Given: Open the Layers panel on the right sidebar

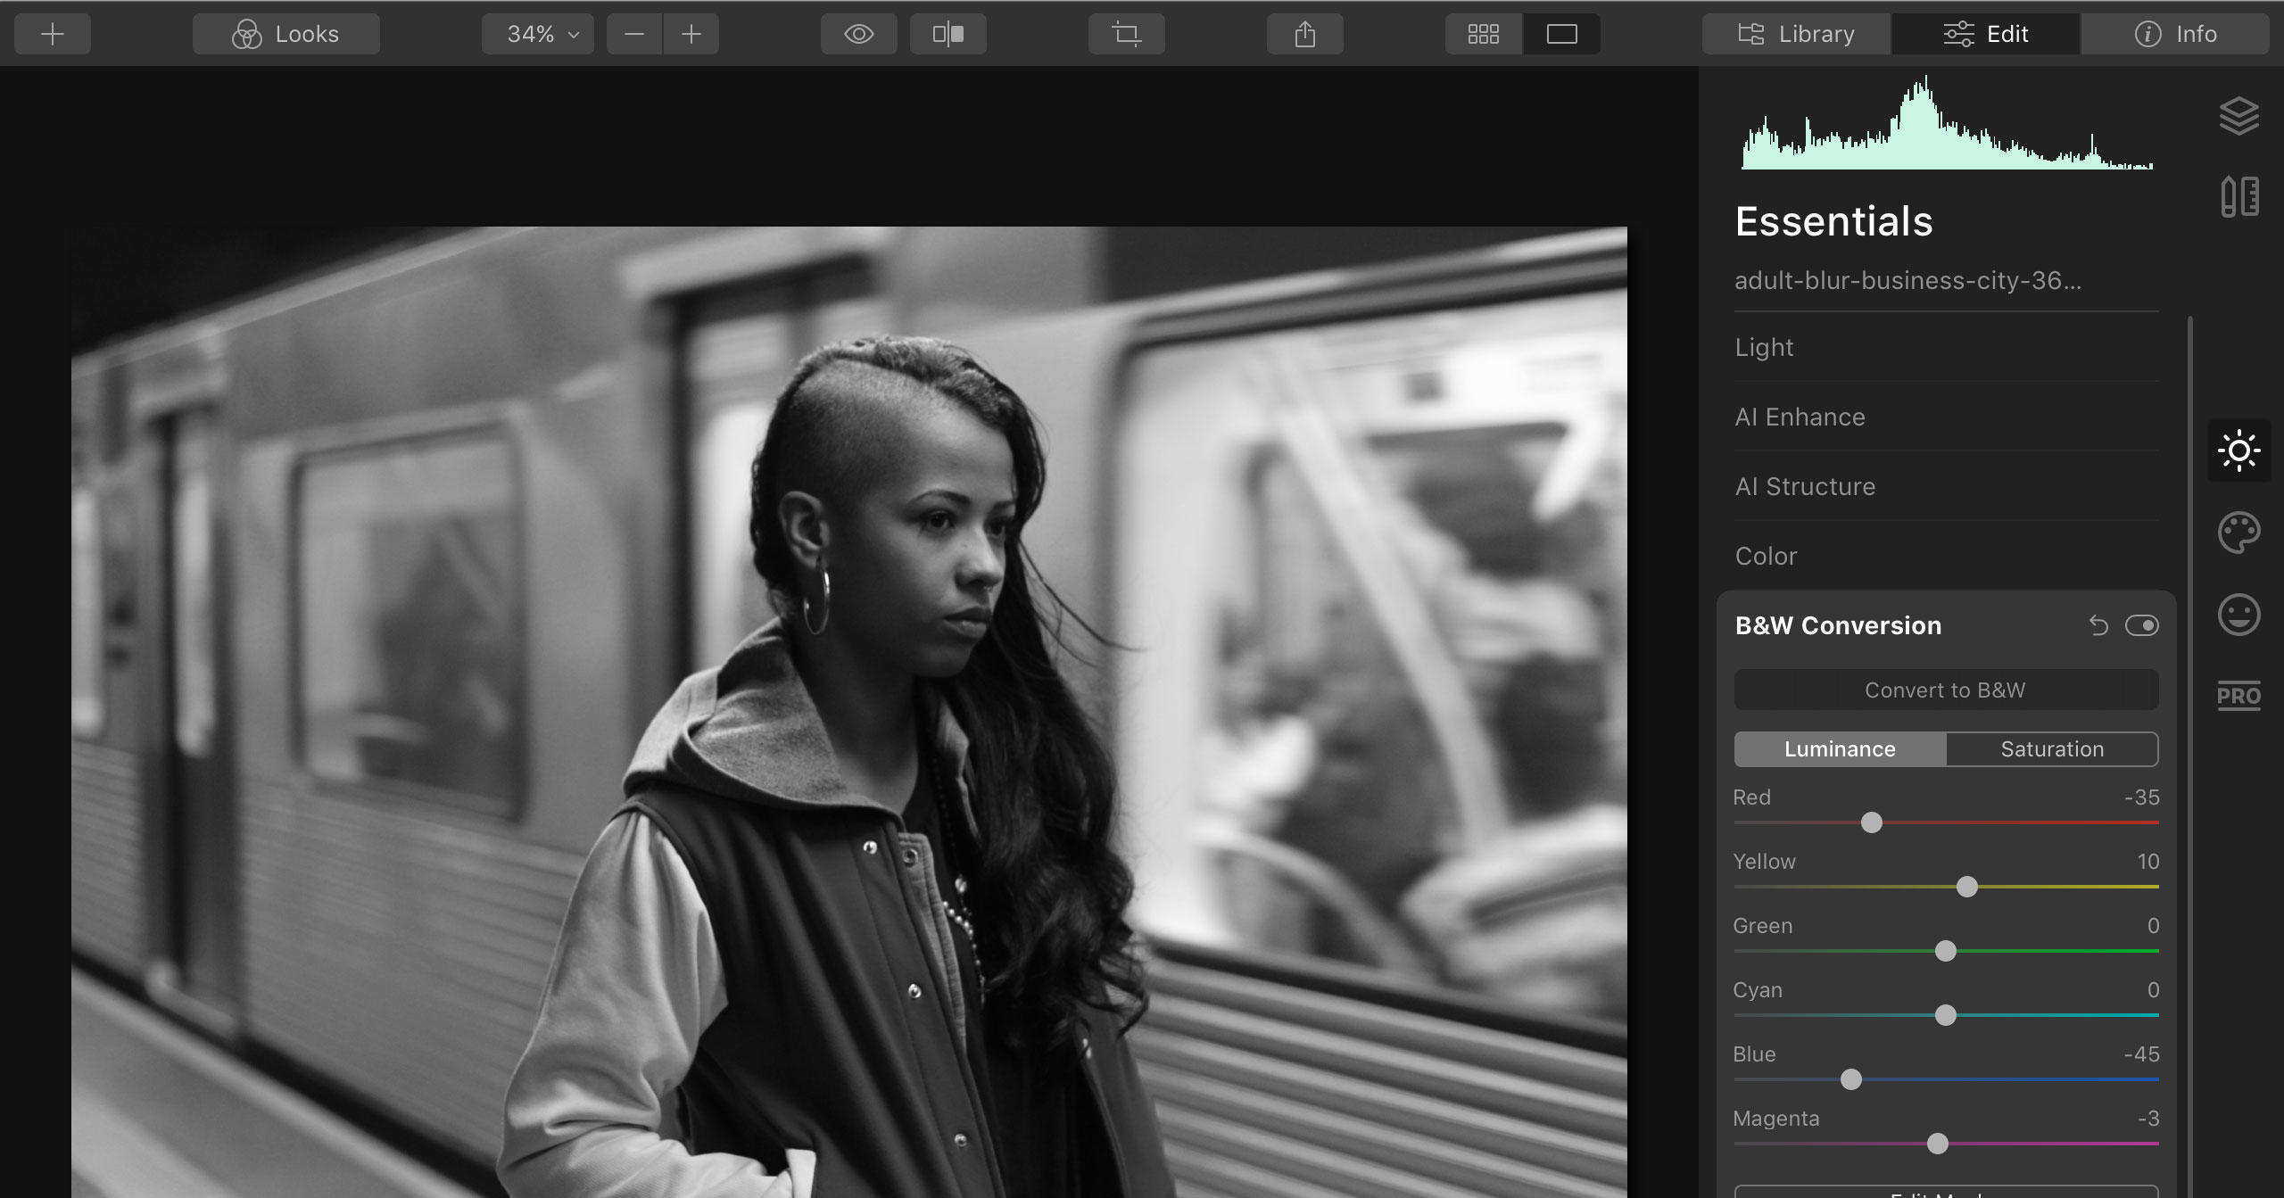Looking at the screenshot, I should pyautogui.click(x=2241, y=116).
